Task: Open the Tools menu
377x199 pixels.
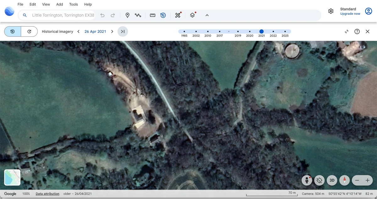Action: coord(74,4)
